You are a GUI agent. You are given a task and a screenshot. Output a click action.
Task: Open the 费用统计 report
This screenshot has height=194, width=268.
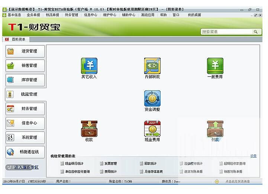(x=111, y=171)
